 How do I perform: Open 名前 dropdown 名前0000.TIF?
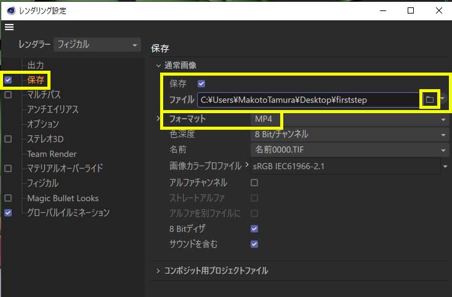click(x=349, y=149)
